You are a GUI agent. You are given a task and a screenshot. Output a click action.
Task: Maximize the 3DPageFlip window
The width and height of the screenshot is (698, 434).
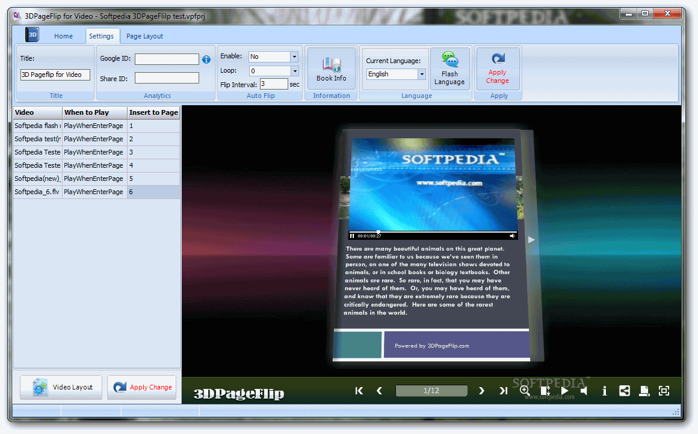tap(644, 14)
